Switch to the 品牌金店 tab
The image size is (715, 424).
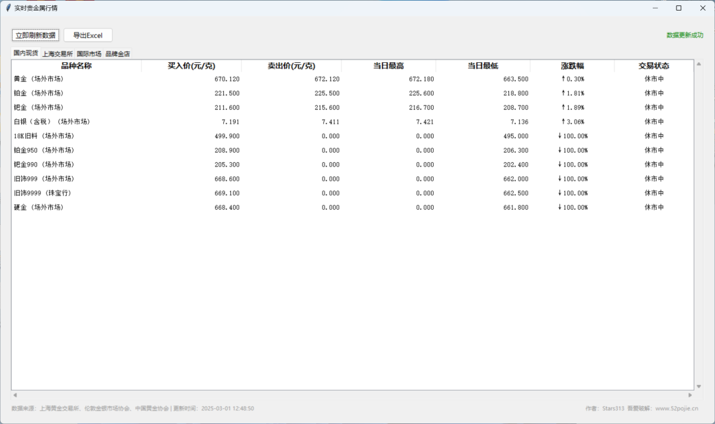coord(118,54)
